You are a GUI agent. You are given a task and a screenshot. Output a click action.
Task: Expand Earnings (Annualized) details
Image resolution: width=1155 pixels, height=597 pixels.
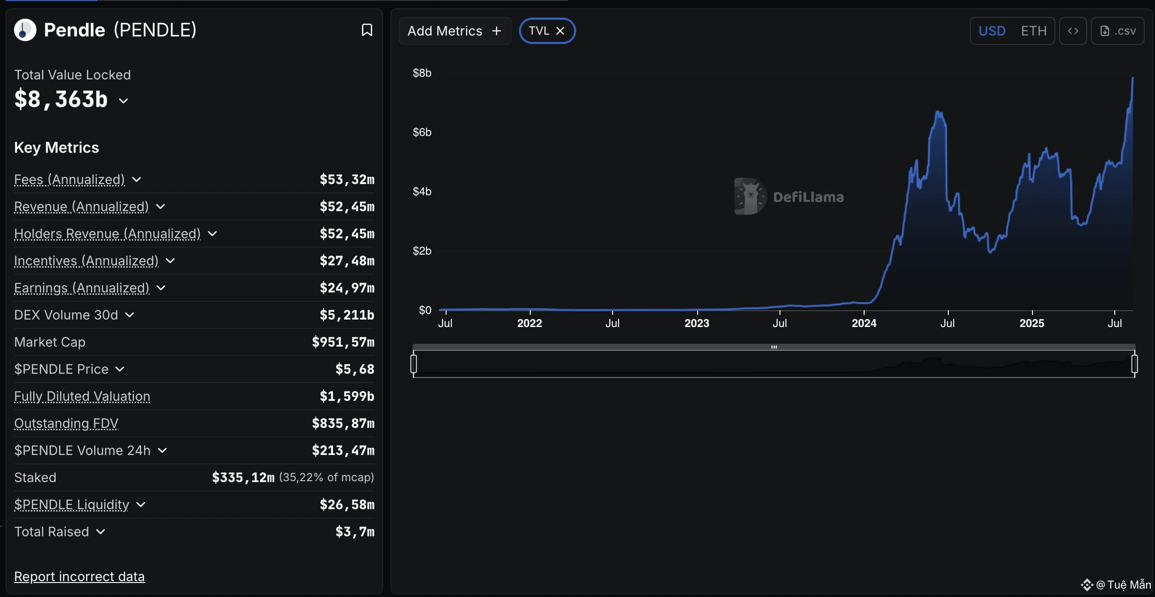161,288
